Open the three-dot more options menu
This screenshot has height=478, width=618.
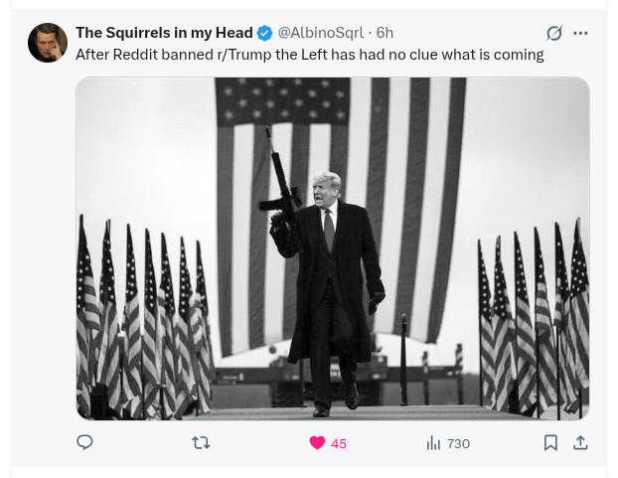[x=580, y=33]
